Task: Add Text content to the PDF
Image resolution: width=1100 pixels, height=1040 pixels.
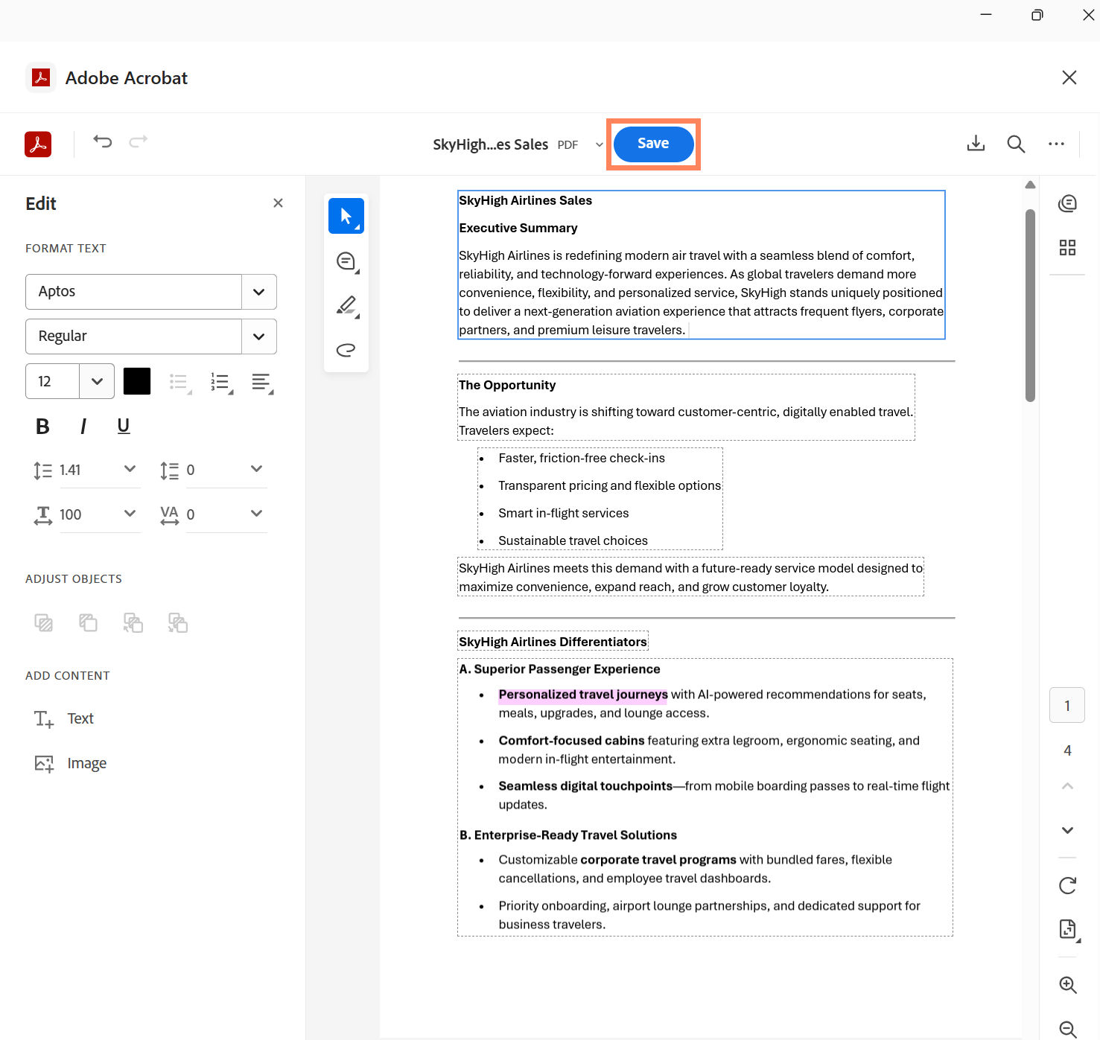Action: tap(64, 718)
